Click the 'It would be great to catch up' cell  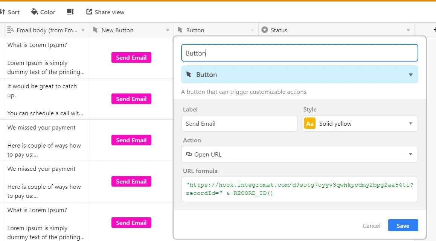[x=46, y=99]
